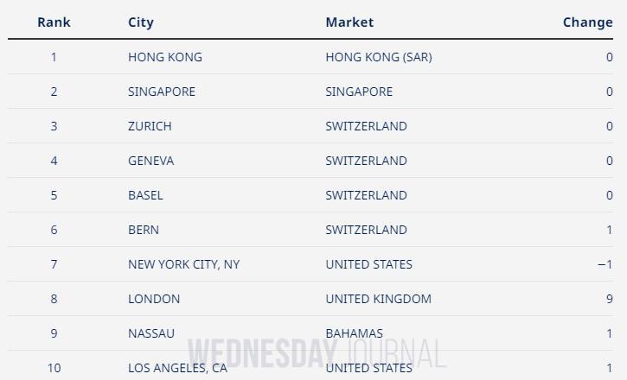Click London's change value of 9

[x=610, y=299]
